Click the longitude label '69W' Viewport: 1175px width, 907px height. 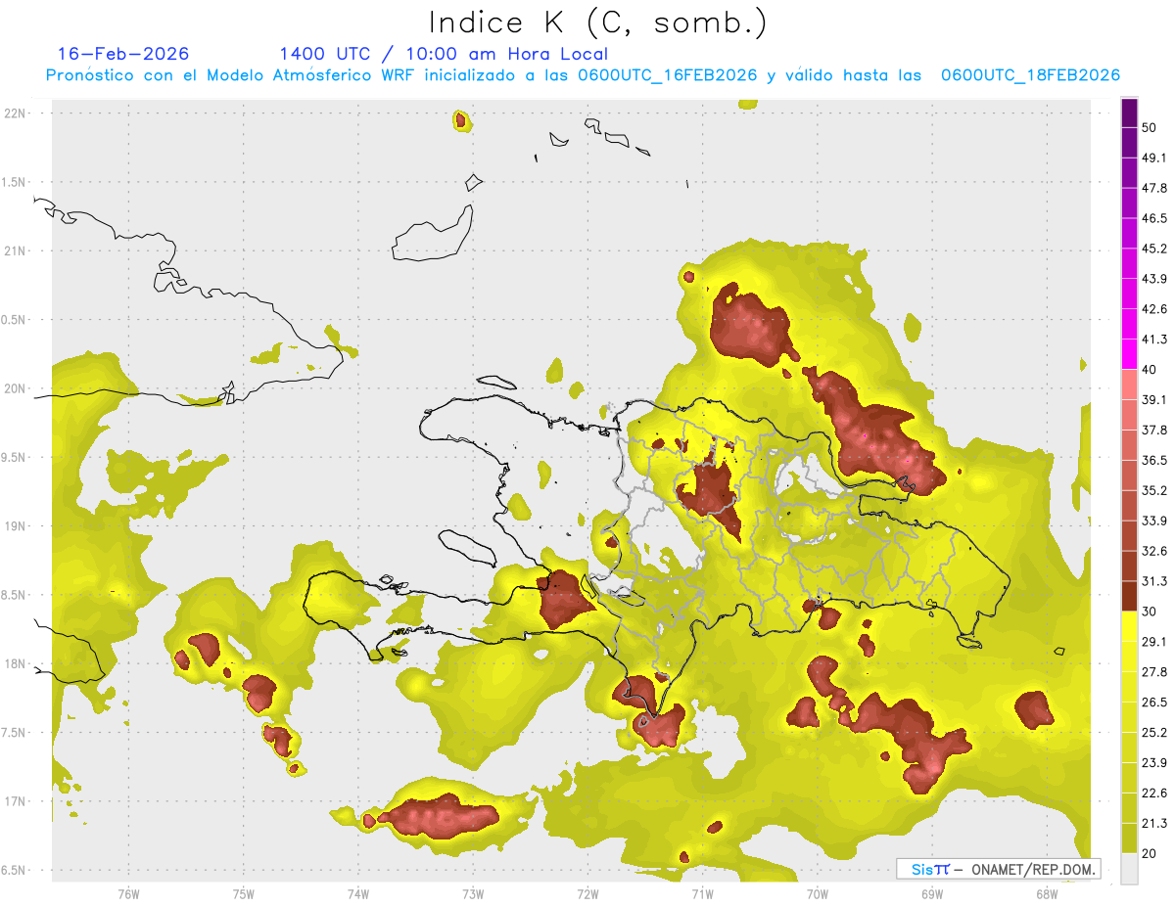931,894
